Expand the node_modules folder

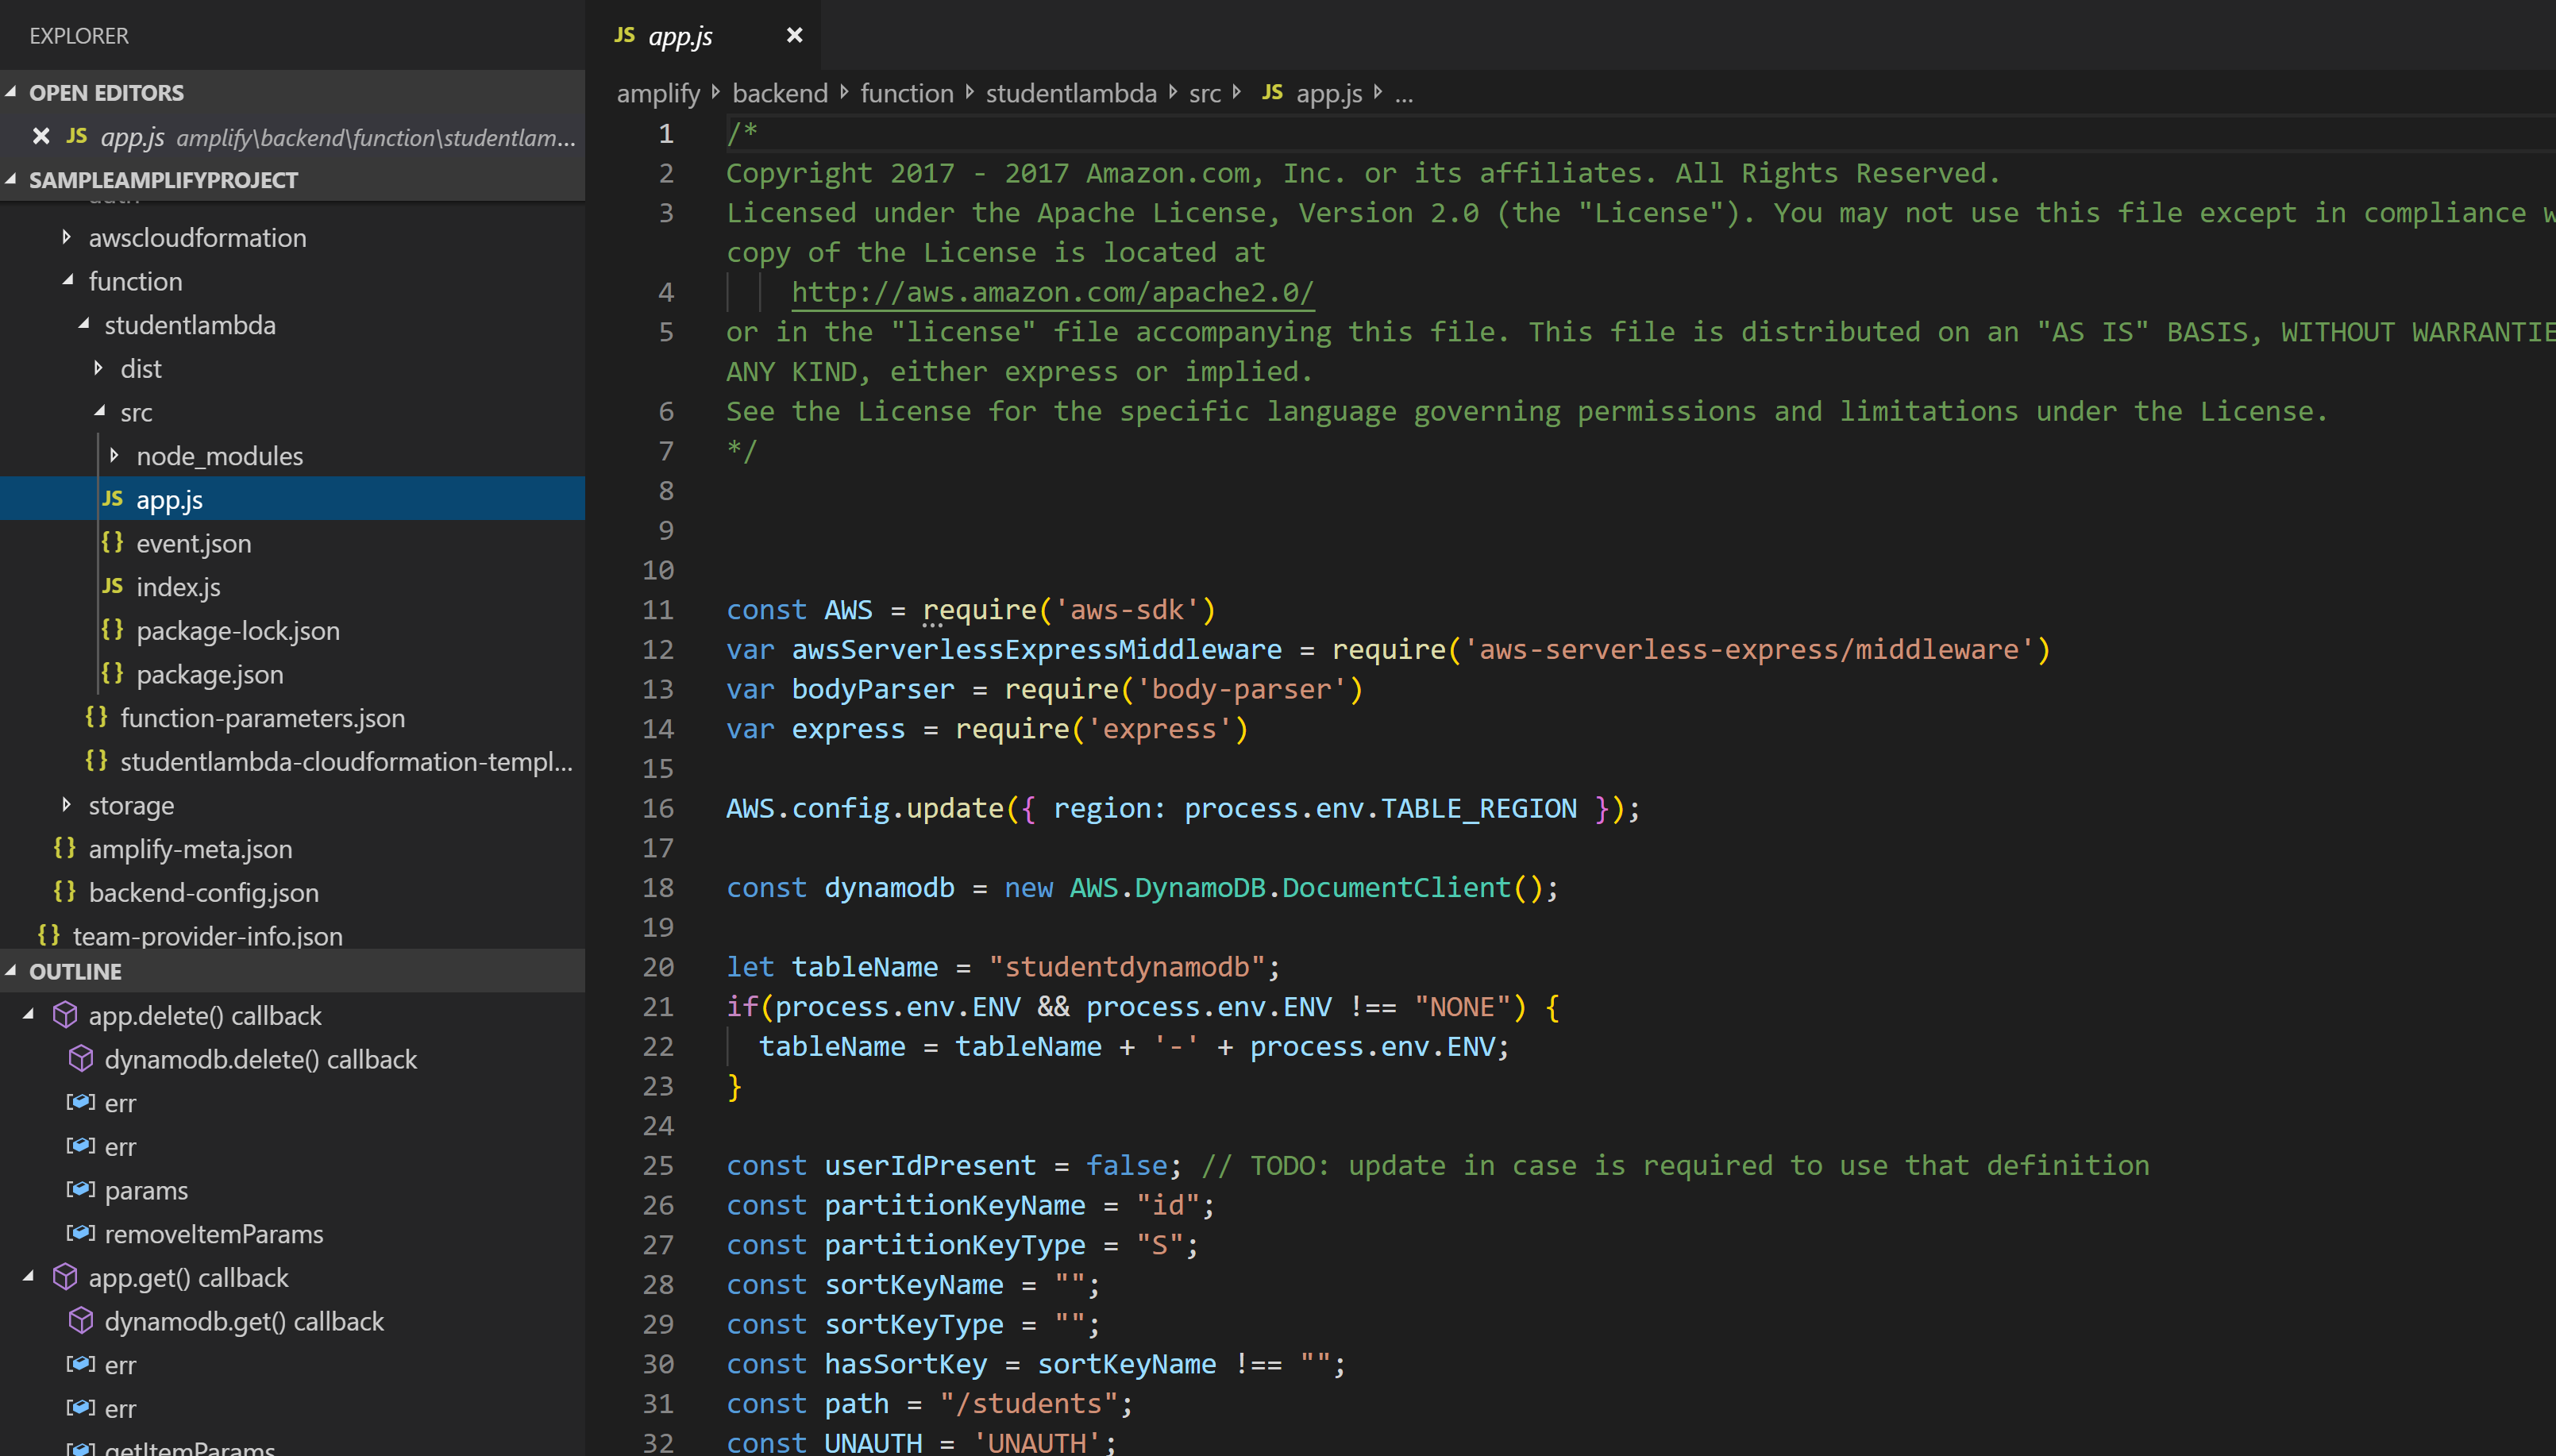115,455
